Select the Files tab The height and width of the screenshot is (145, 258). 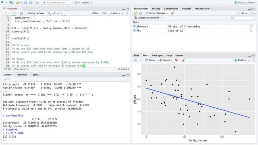tap(136, 56)
